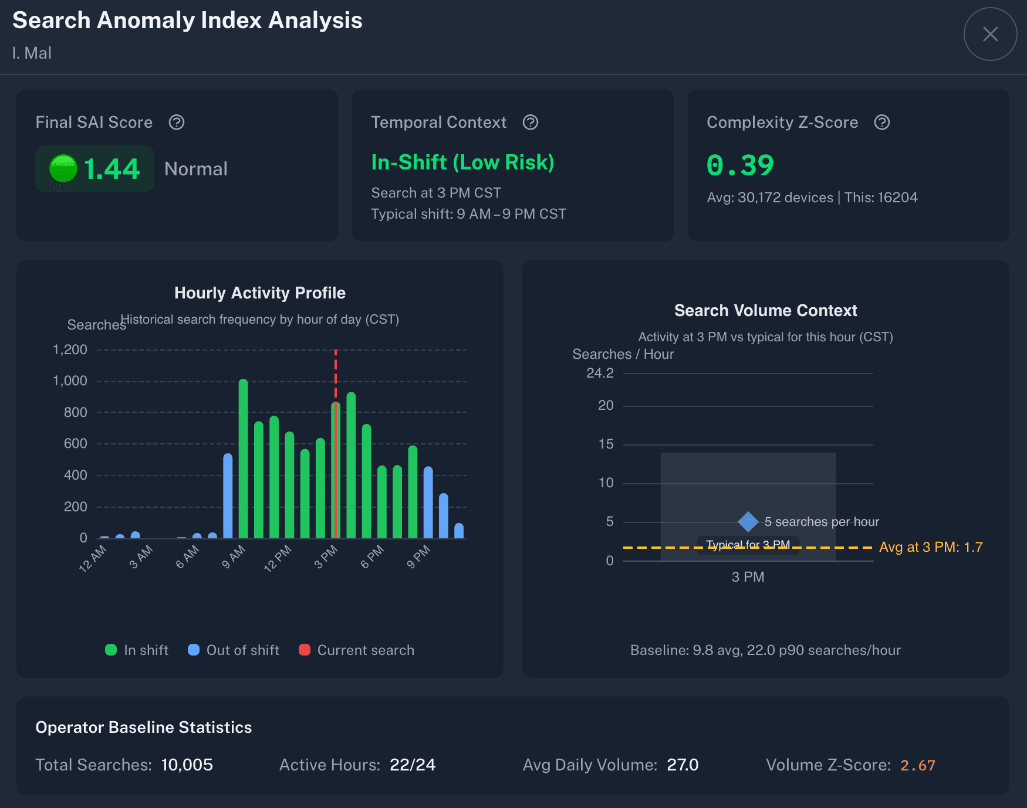1027x808 pixels.
Task: Open help icon beside Final SAI Score
Action: (x=177, y=122)
